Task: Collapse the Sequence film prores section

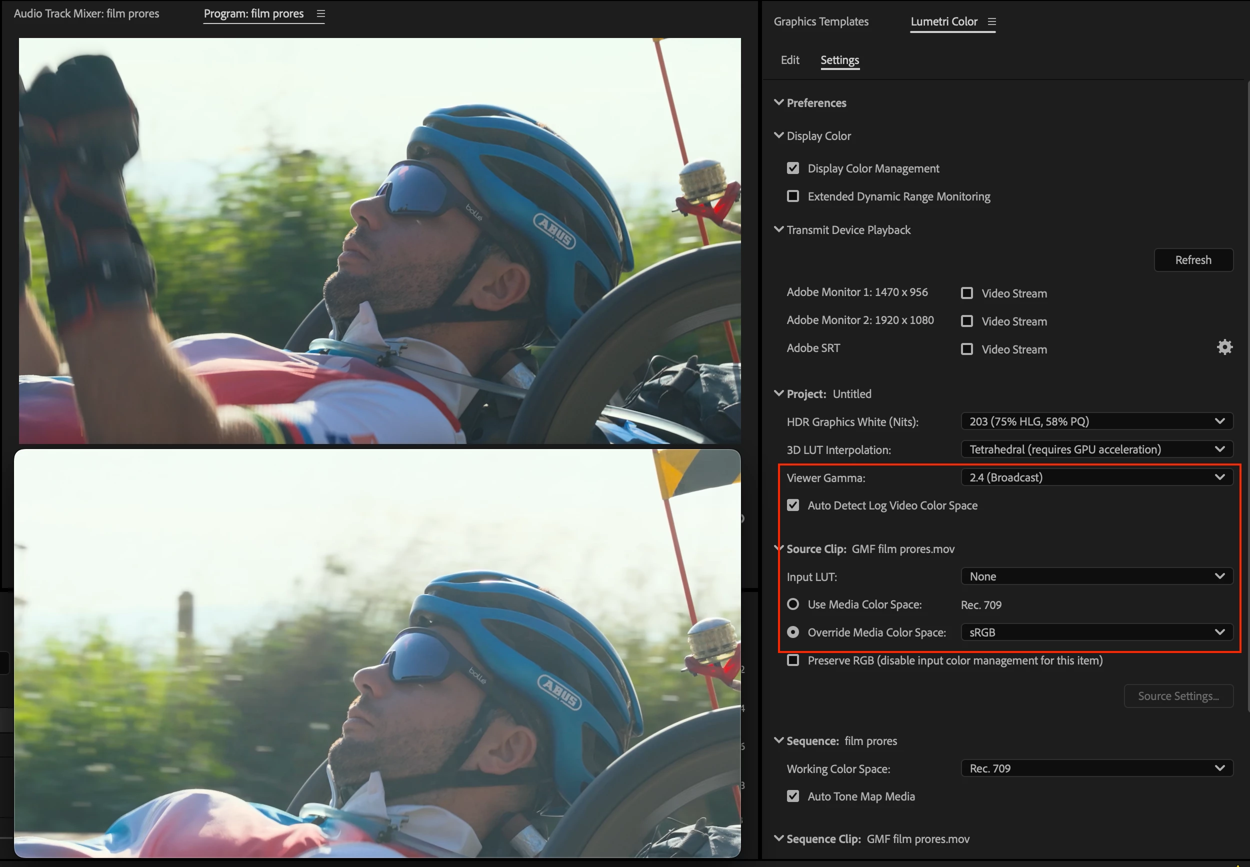Action: pyautogui.click(x=778, y=740)
